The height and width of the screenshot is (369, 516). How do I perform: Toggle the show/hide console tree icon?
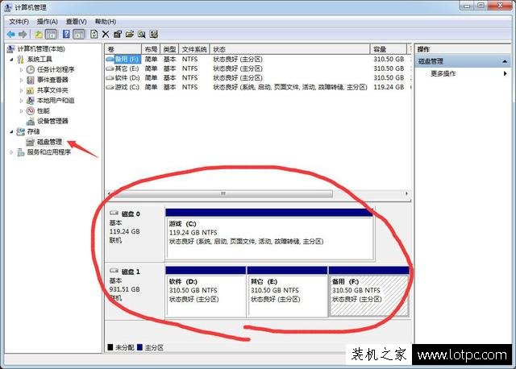51,34
